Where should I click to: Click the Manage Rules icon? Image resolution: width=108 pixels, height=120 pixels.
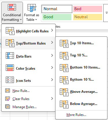pyautogui.click(x=8, y=107)
